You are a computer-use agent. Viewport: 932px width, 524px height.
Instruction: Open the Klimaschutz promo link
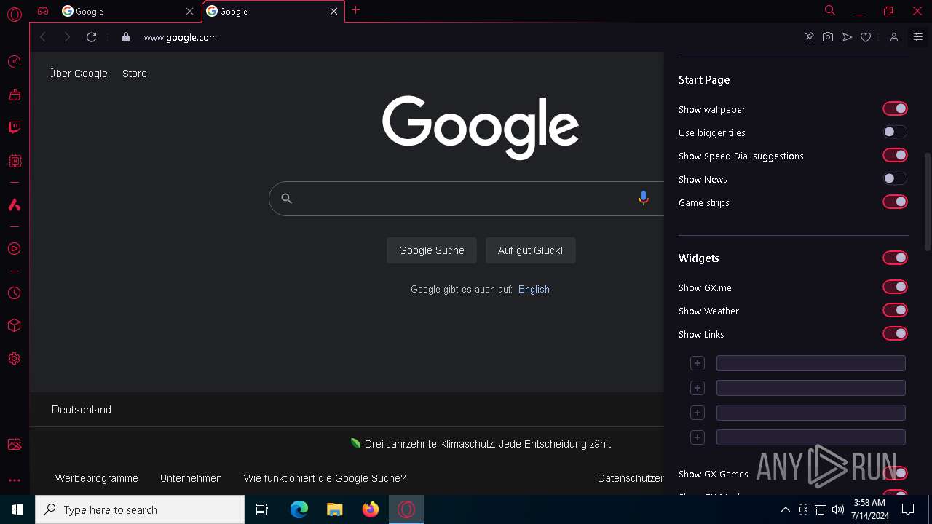pyautogui.click(x=488, y=444)
